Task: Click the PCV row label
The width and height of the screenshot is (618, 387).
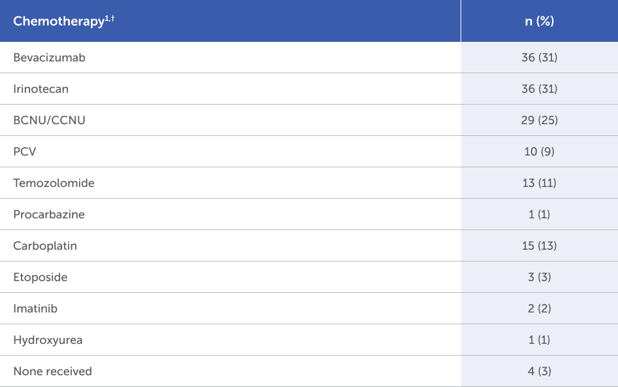Action: pos(25,152)
